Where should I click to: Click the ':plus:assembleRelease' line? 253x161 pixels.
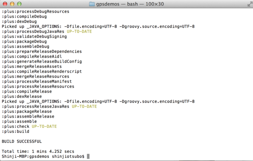click(x=28, y=116)
